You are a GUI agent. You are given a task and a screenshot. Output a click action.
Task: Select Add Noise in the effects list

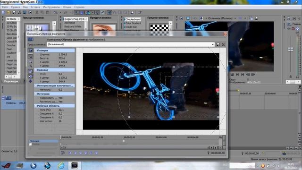(x=69, y=23)
